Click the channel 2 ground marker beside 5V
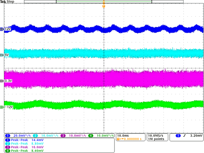The width and height of the screenshot is (204, 153). coord(2,55)
